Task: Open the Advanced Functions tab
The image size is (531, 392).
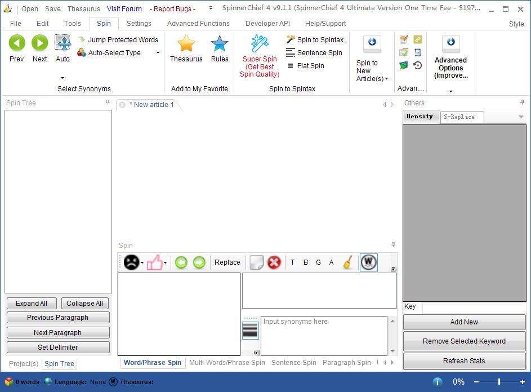Action: coord(198,24)
